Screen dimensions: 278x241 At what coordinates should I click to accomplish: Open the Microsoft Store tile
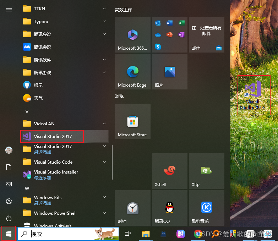click(133, 121)
